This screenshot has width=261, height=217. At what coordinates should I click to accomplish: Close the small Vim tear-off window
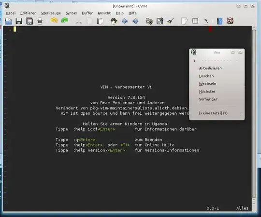point(240,52)
